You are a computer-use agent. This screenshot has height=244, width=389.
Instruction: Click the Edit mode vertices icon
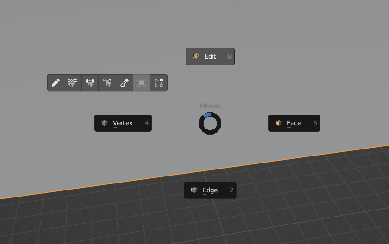click(x=159, y=82)
